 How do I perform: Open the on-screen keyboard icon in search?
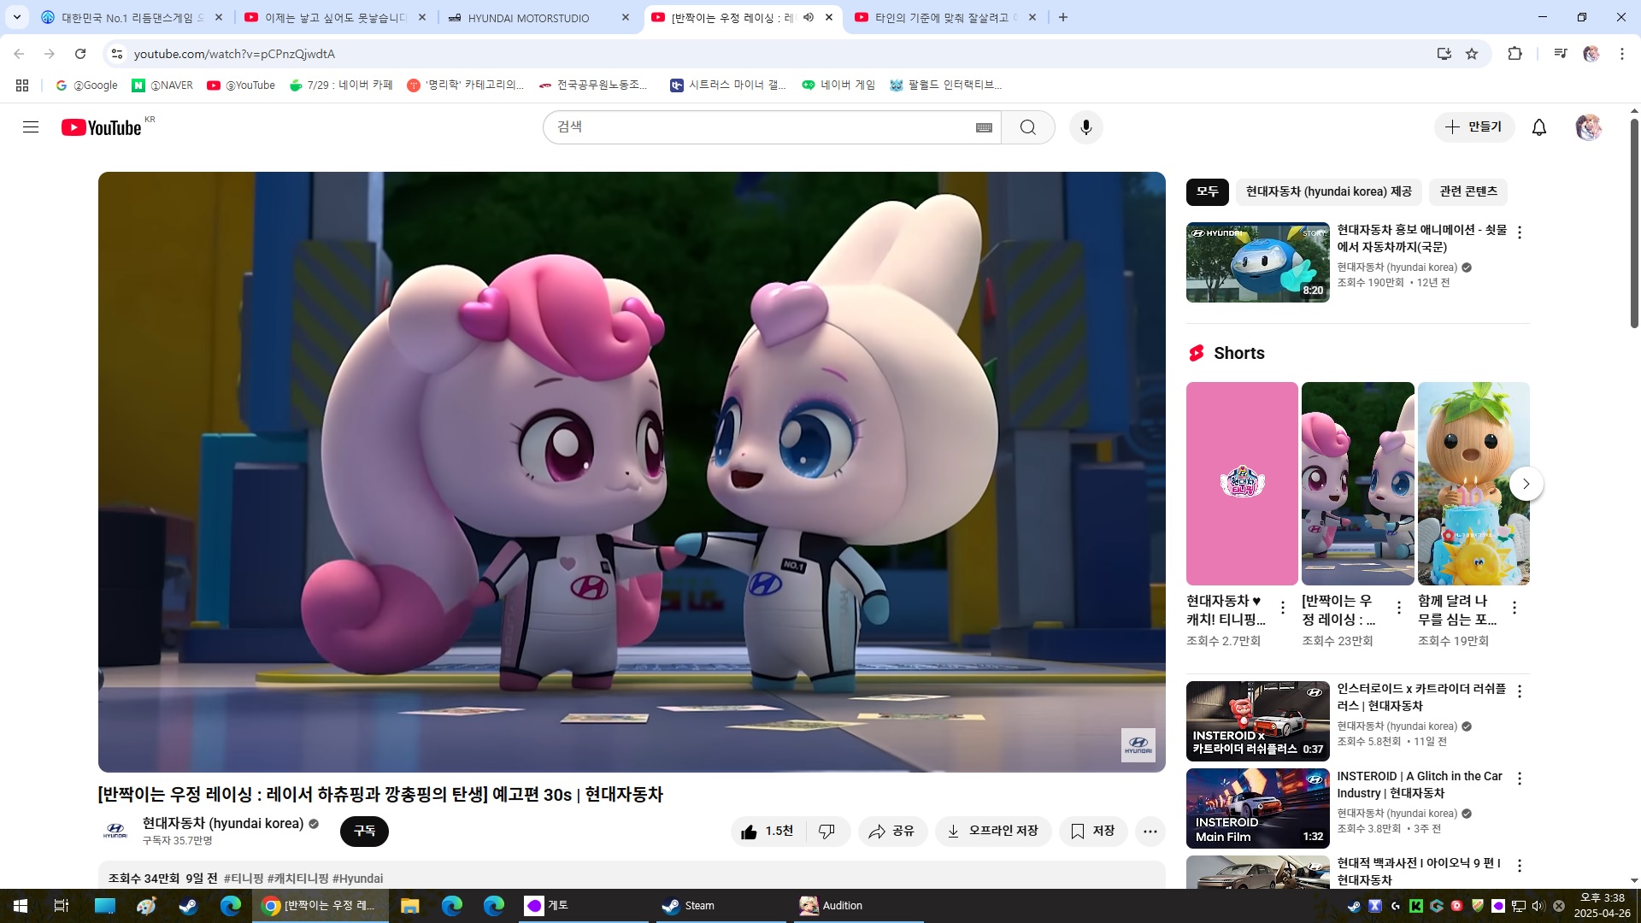point(984,127)
